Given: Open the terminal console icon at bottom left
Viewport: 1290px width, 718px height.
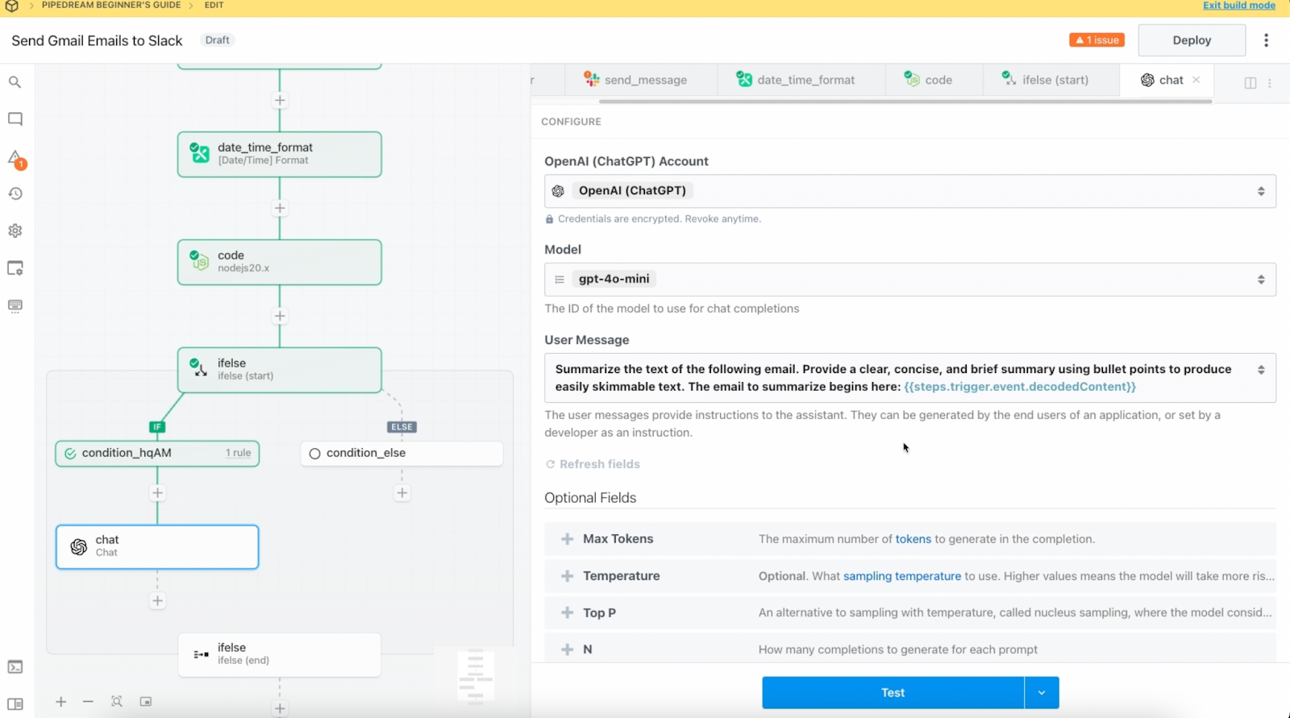Looking at the screenshot, I should pos(15,667).
